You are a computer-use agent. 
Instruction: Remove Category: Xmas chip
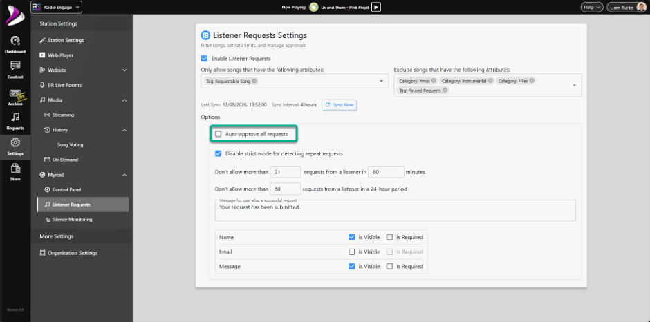tap(434, 81)
